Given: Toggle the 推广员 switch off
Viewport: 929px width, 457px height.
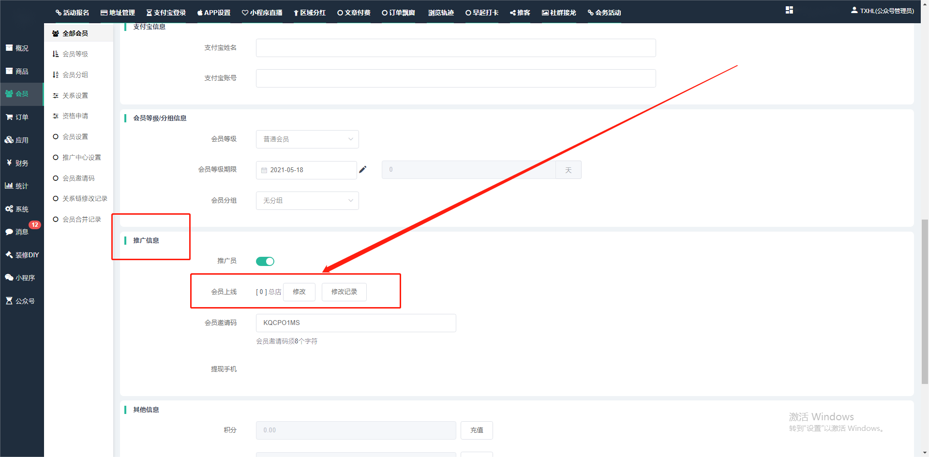Looking at the screenshot, I should [265, 261].
